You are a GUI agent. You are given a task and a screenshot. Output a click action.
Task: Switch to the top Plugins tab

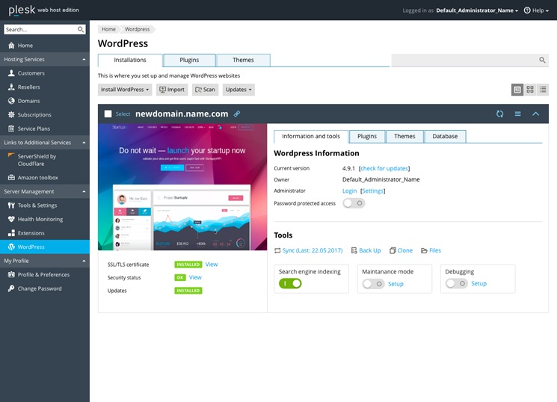pos(189,60)
